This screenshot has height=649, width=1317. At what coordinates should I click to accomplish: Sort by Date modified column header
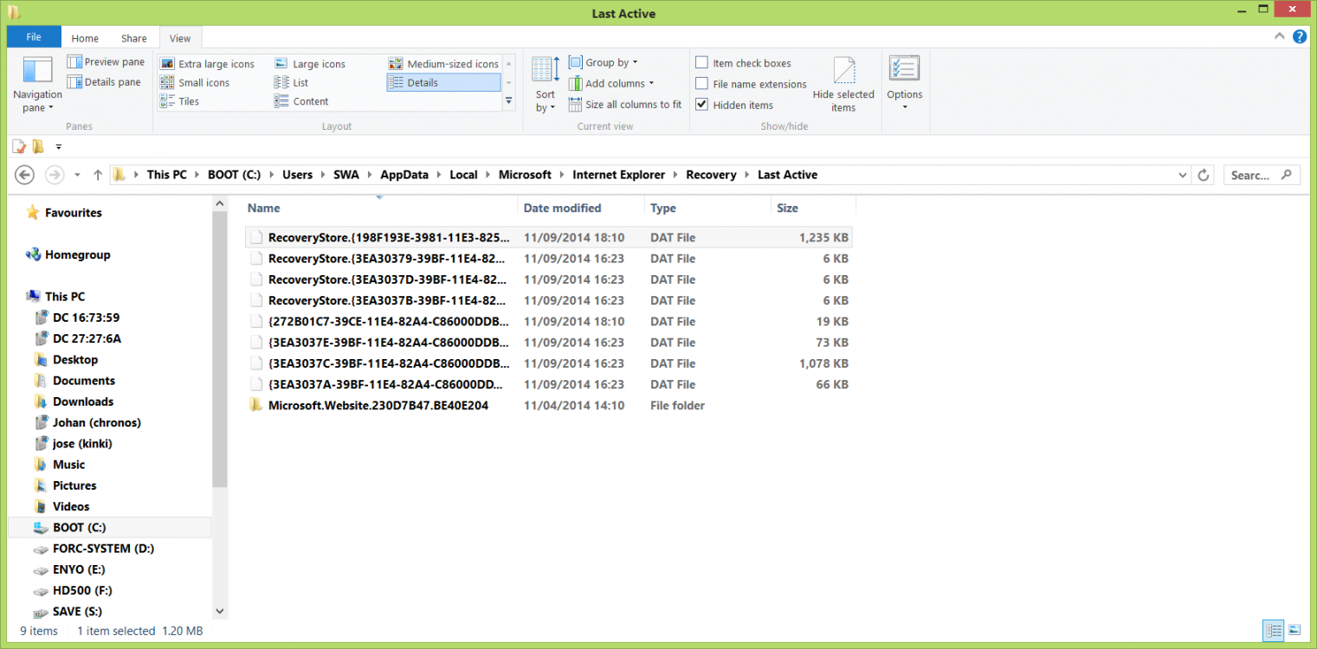coord(562,208)
